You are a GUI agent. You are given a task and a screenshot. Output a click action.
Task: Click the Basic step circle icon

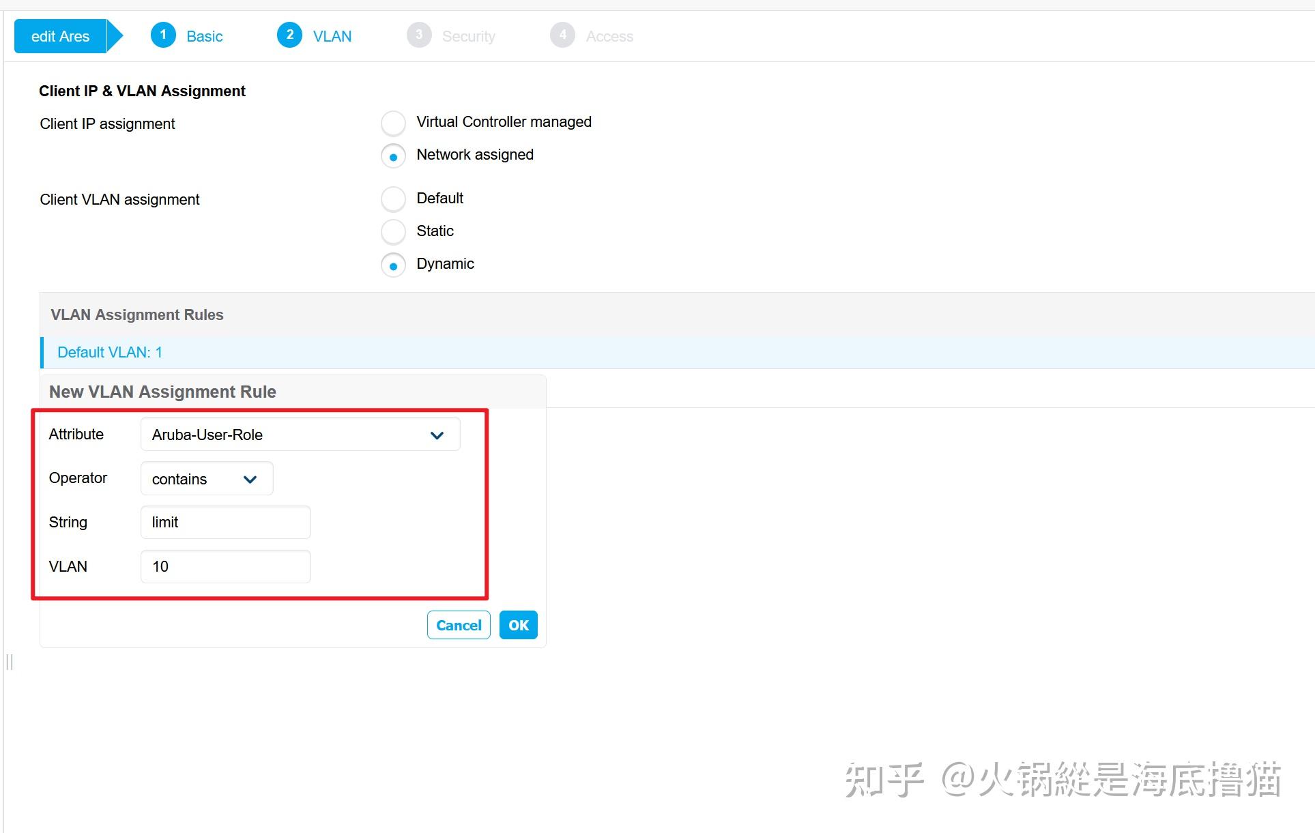(x=164, y=35)
